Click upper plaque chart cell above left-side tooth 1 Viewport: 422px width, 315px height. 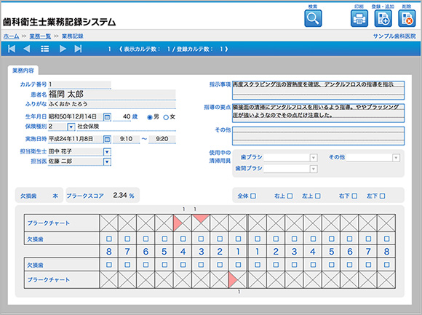click(x=238, y=223)
